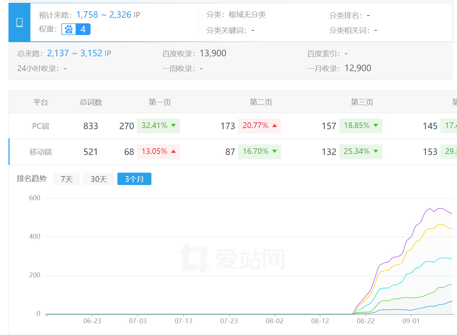
Task: Click red up arrow beside 20.77%
Action: point(274,126)
